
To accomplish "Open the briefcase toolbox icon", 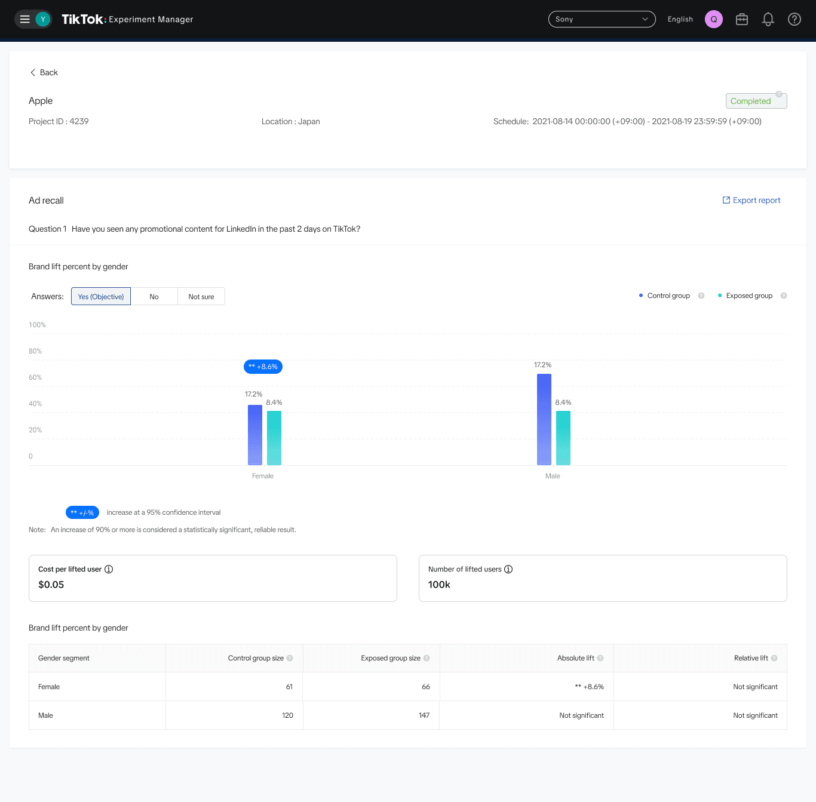I will click(742, 19).
